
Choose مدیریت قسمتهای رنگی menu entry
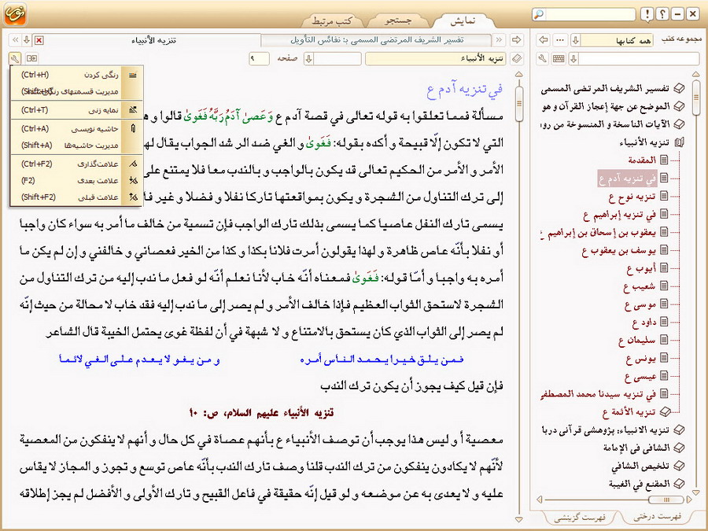click(76, 92)
